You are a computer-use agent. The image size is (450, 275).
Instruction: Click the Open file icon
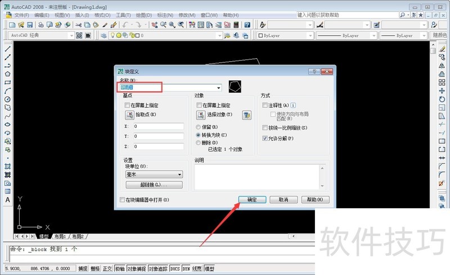[x=21, y=25]
